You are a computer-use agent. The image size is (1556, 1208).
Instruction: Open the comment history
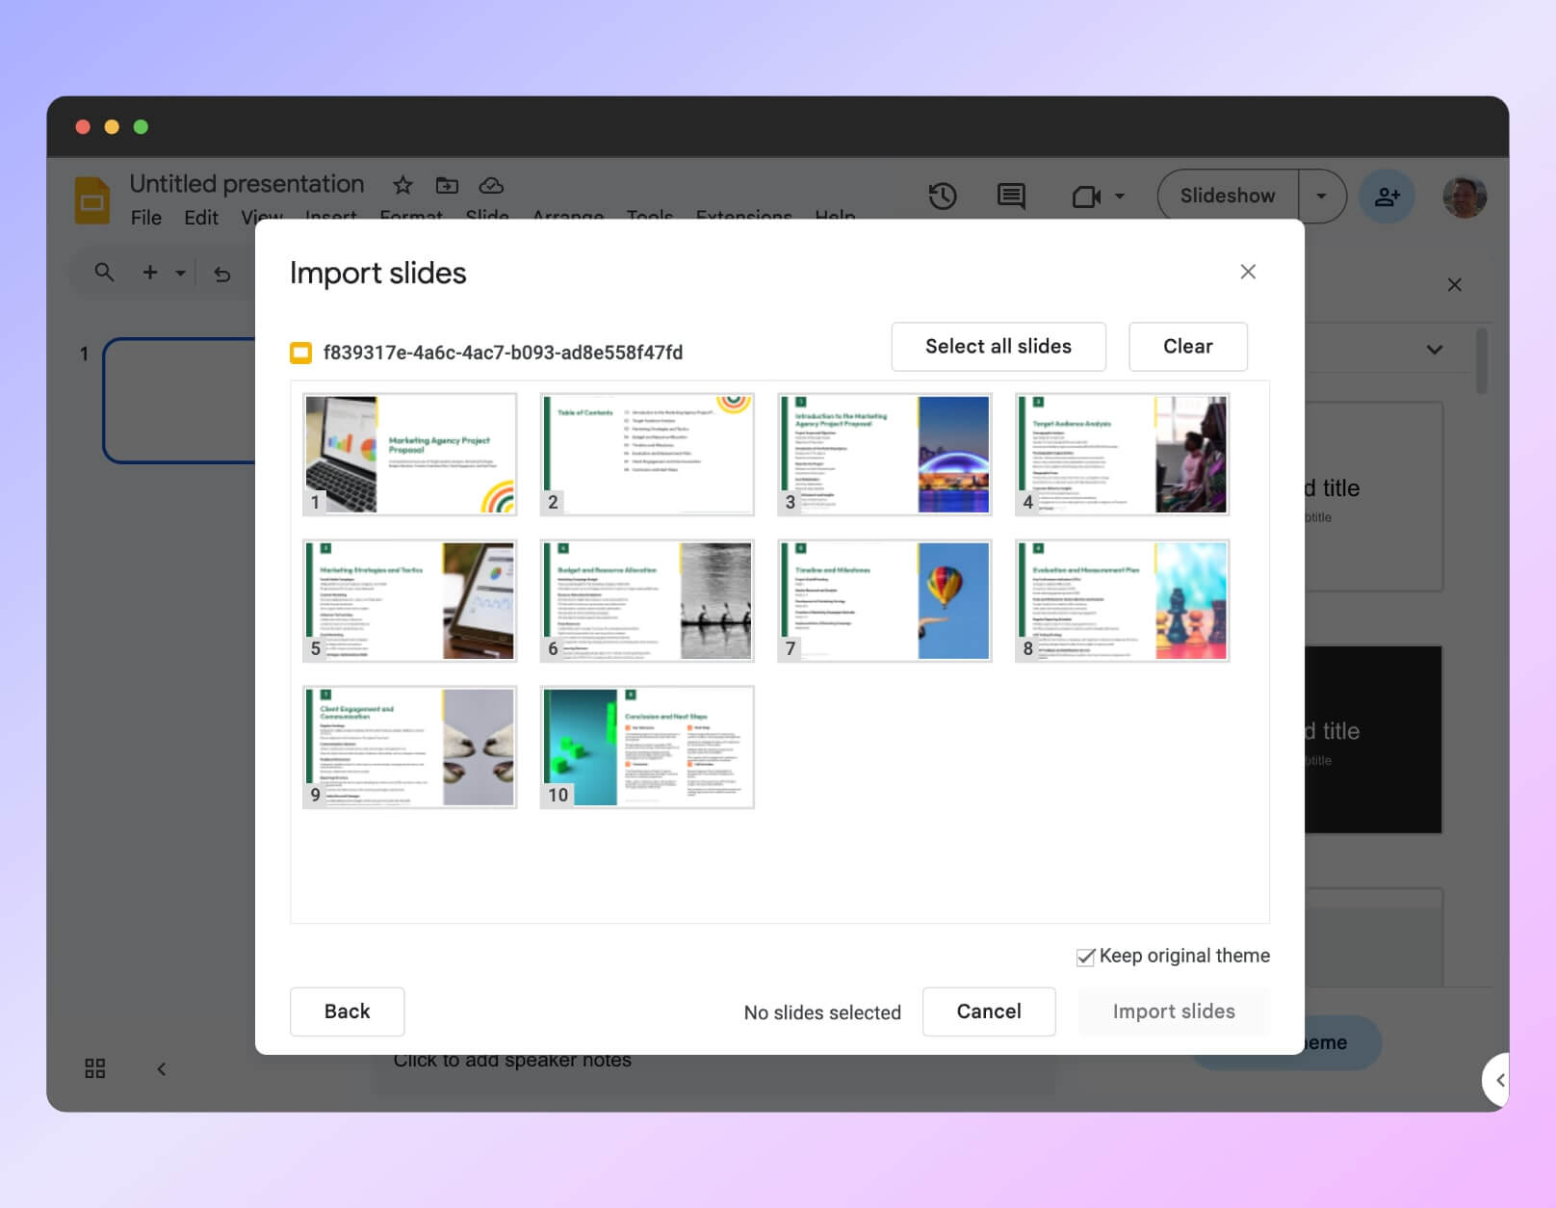tap(1010, 196)
